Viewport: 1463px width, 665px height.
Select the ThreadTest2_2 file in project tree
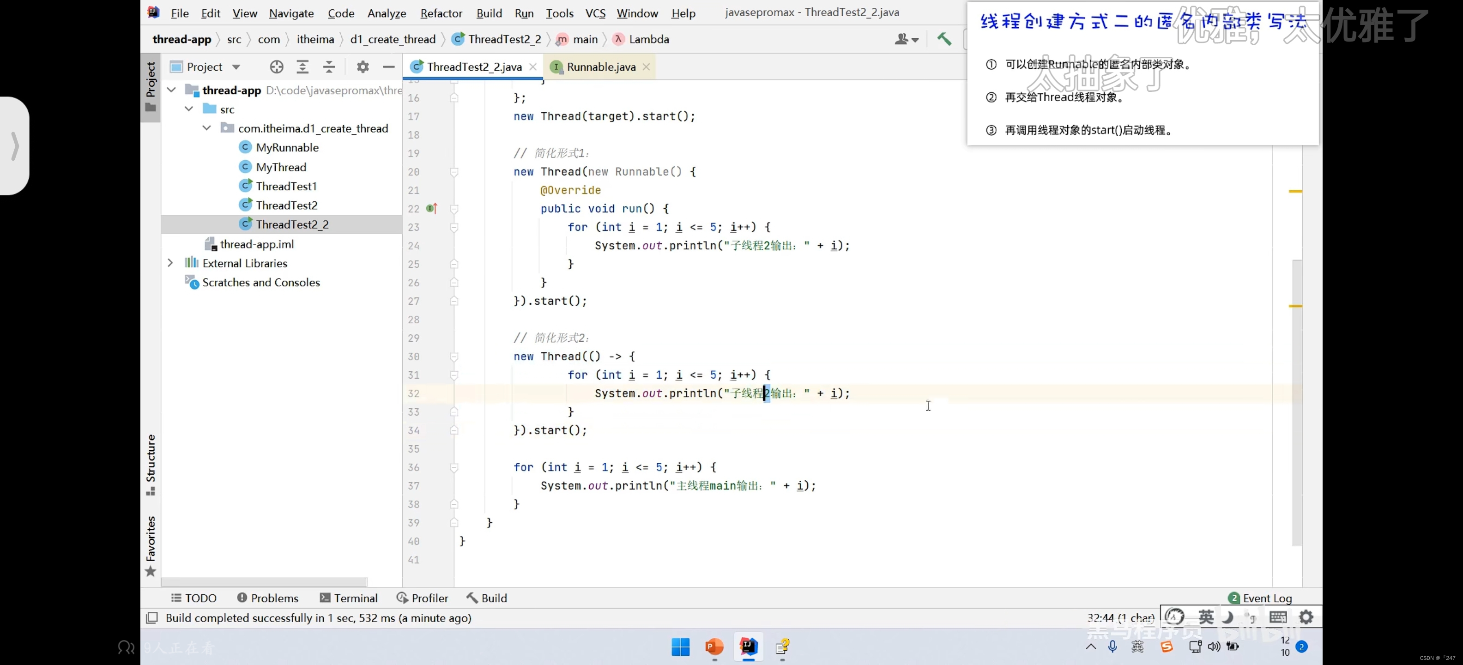pos(293,224)
